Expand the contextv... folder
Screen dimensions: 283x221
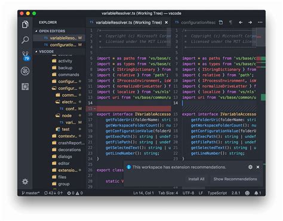(x=64, y=136)
